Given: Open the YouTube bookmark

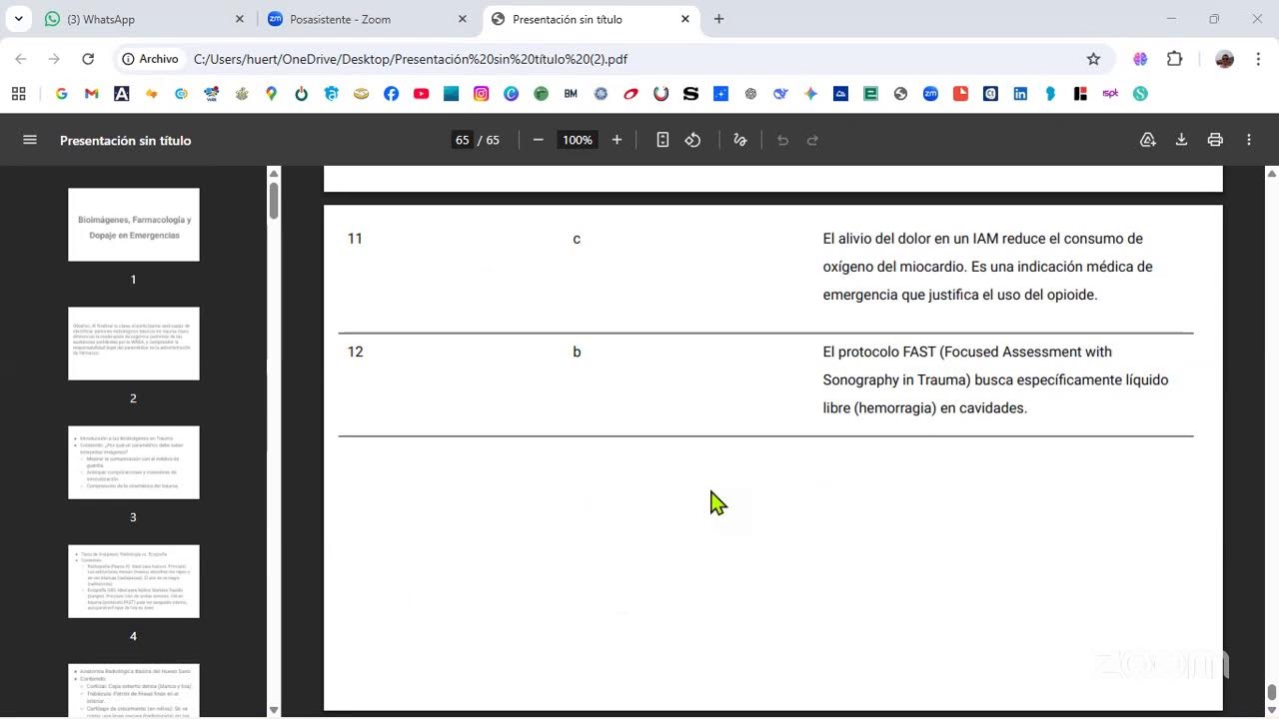Looking at the screenshot, I should point(421,94).
